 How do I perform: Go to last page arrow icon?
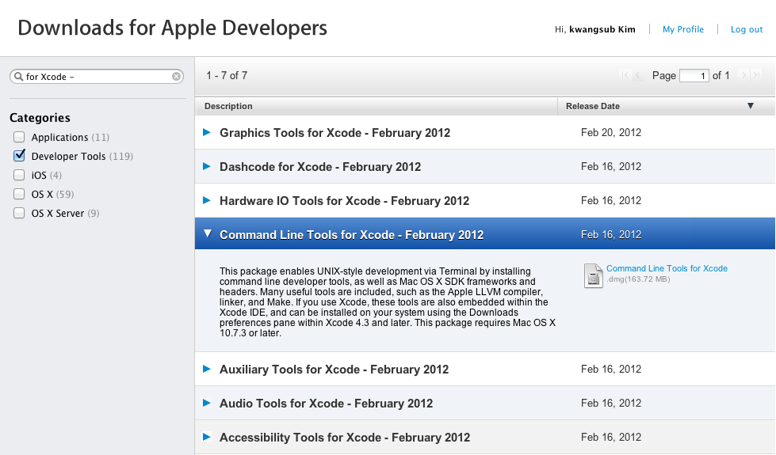[756, 75]
